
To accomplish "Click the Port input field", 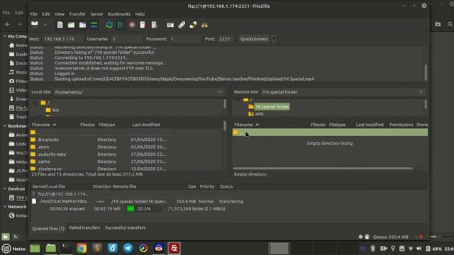I will pyautogui.click(x=225, y=39).
